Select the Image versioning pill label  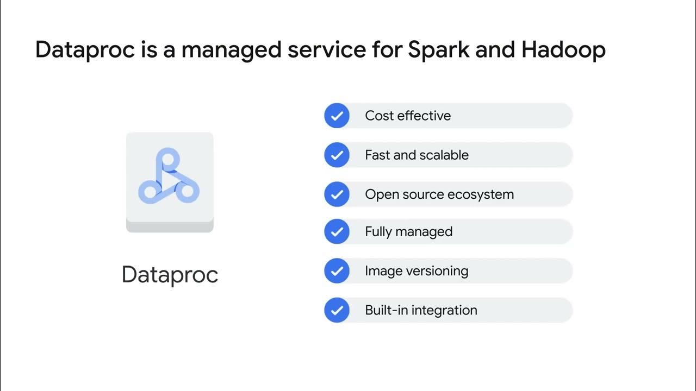point(417,271)
